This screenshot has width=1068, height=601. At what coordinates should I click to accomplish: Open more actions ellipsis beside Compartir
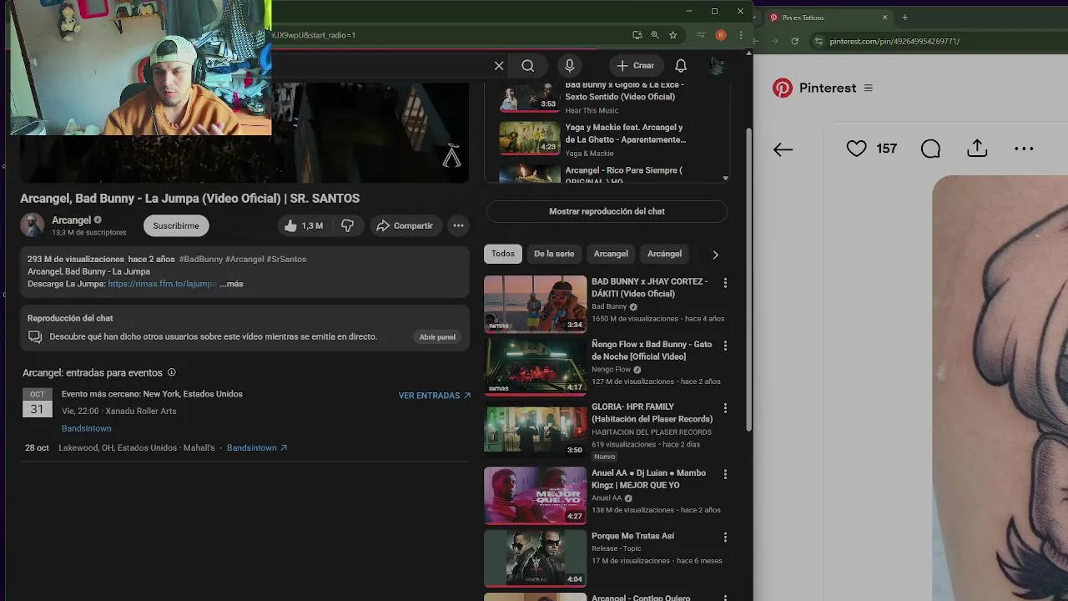point(458,225)
